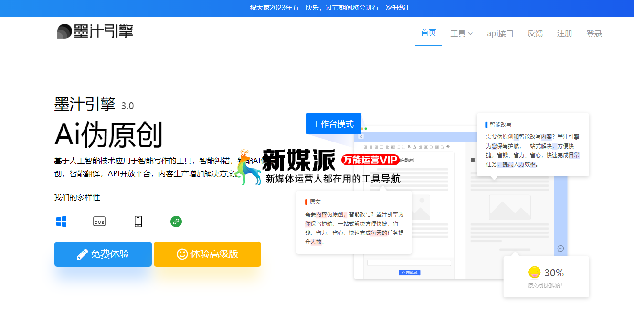
Task: Click the 智能改写 card title
Action: coord(500,124)
